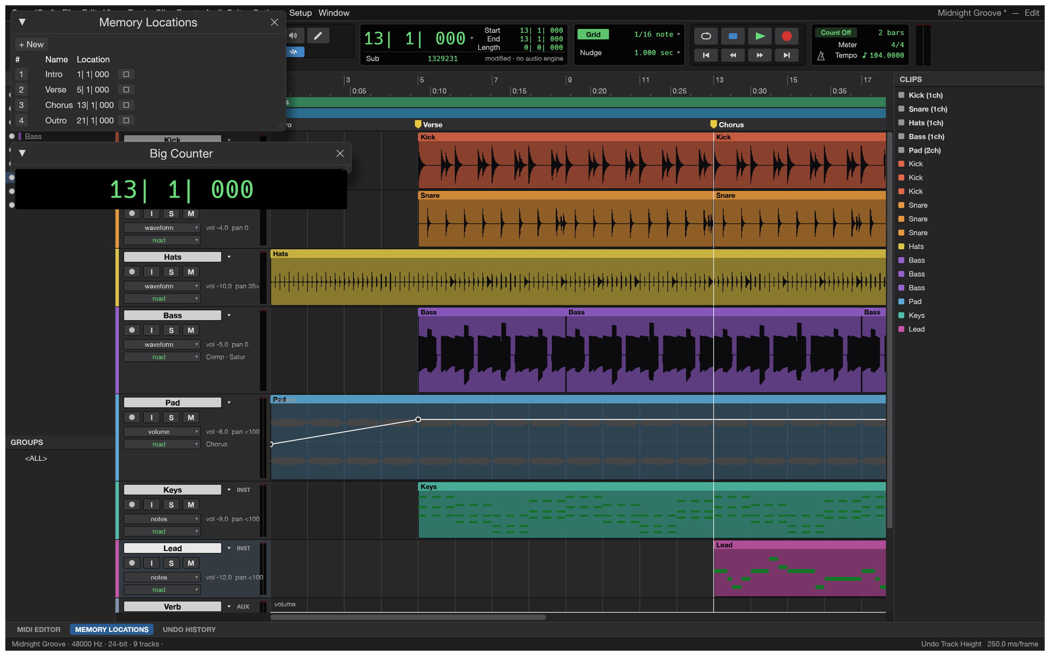Viewport: 1050px width, 656px height.
Task: Toggle input monitoring on Bass track
Action: click(151, 330)
